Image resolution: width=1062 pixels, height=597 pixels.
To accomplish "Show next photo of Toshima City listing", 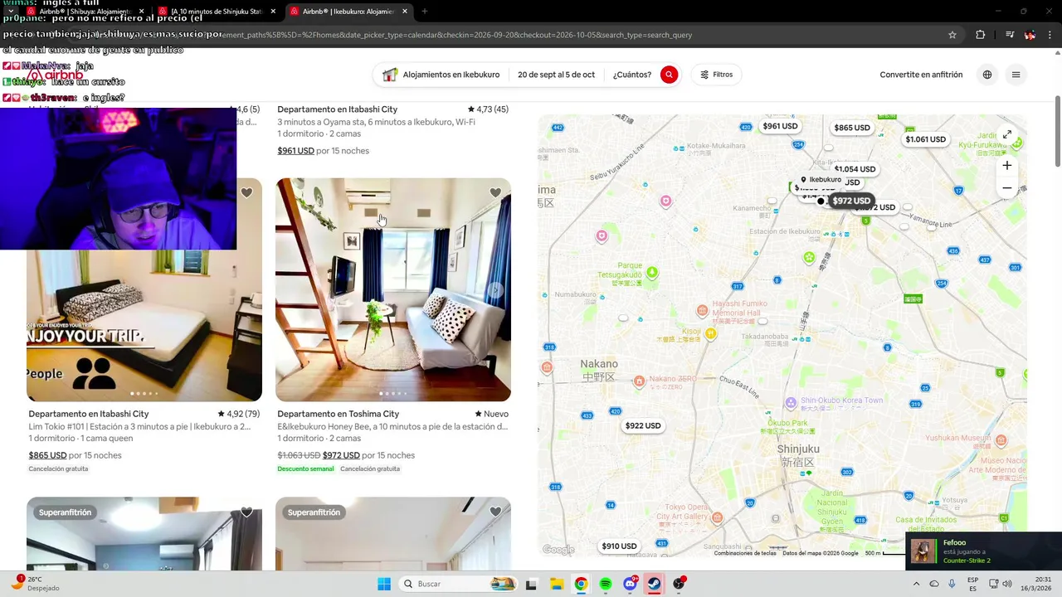I will coord(495,290).
